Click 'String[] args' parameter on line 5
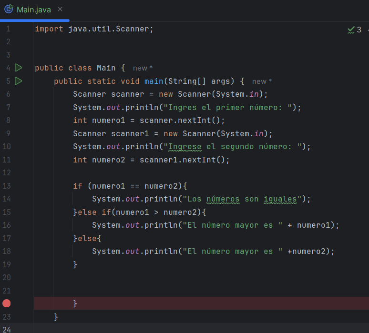Image resolution: width=369 pixels, height=333 pixels. pyautogui.click(x=199, y=81)
